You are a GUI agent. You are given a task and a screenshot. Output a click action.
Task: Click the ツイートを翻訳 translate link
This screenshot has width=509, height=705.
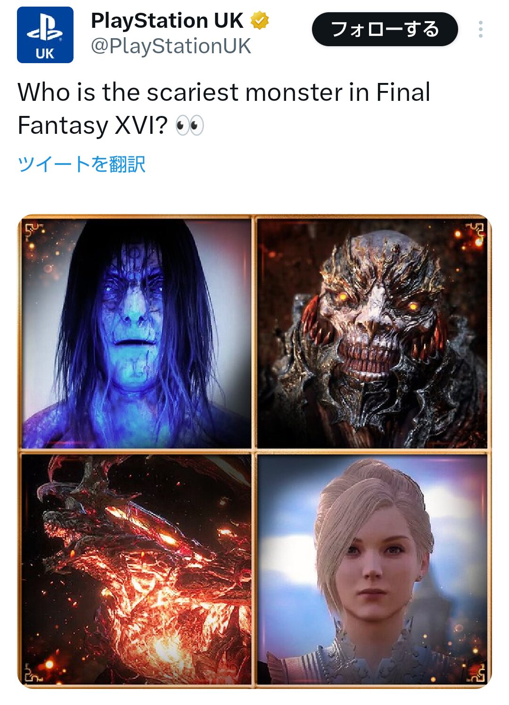[x=82, y=164]
